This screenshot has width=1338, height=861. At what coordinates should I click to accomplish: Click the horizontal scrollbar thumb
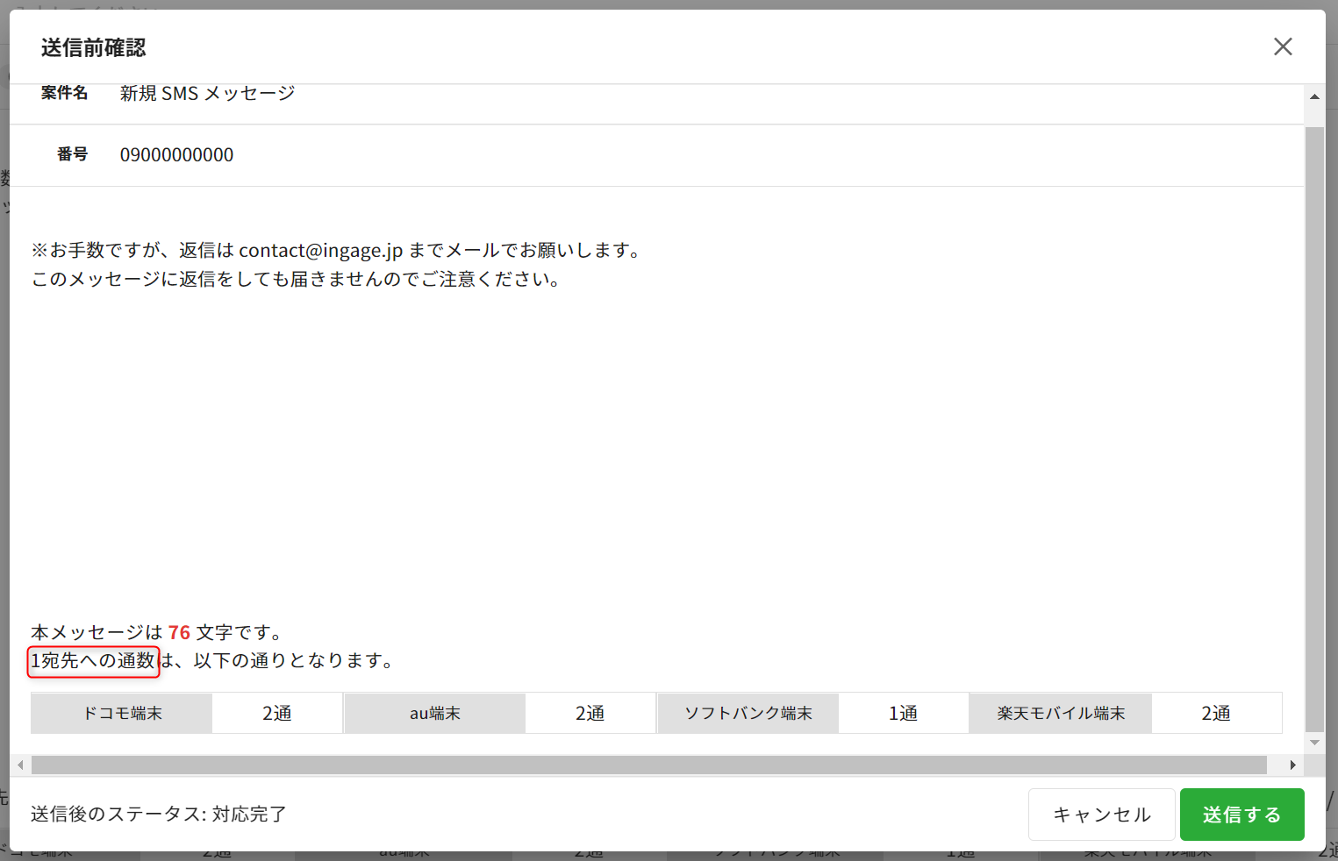[649, 765]
